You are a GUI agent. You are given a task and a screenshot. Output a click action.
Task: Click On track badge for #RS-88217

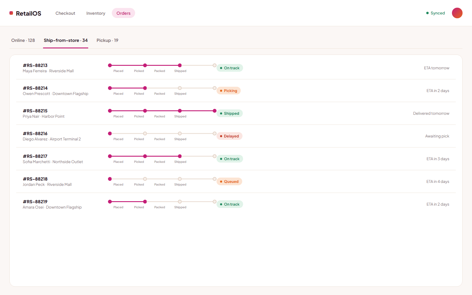pos(230,159)
